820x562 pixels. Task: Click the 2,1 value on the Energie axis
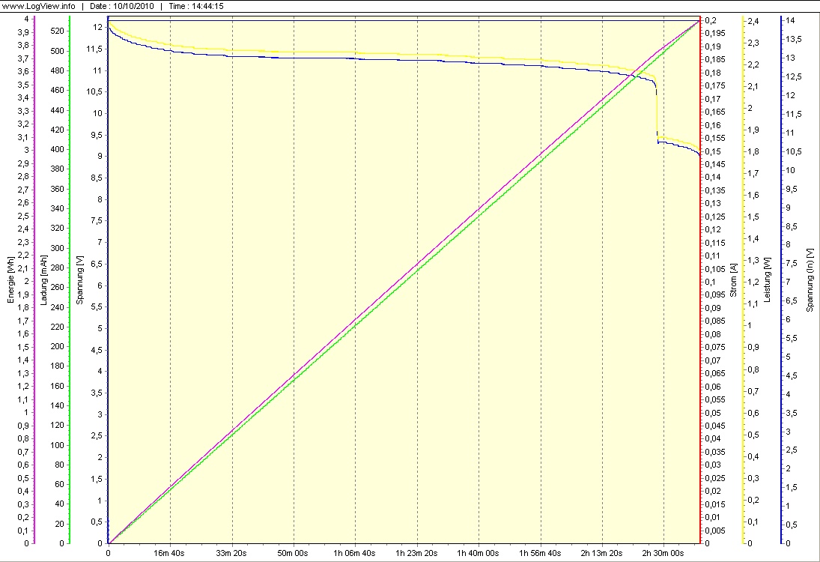pyautogui.click(x=23, y=268)
